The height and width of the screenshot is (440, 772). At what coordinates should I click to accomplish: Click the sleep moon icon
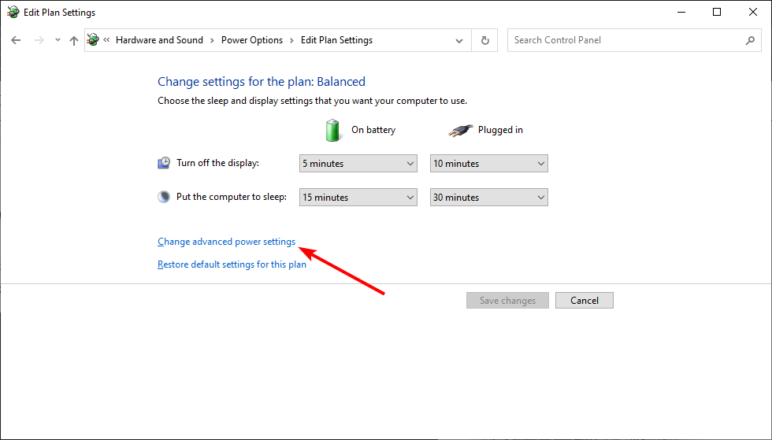(164, 197)
